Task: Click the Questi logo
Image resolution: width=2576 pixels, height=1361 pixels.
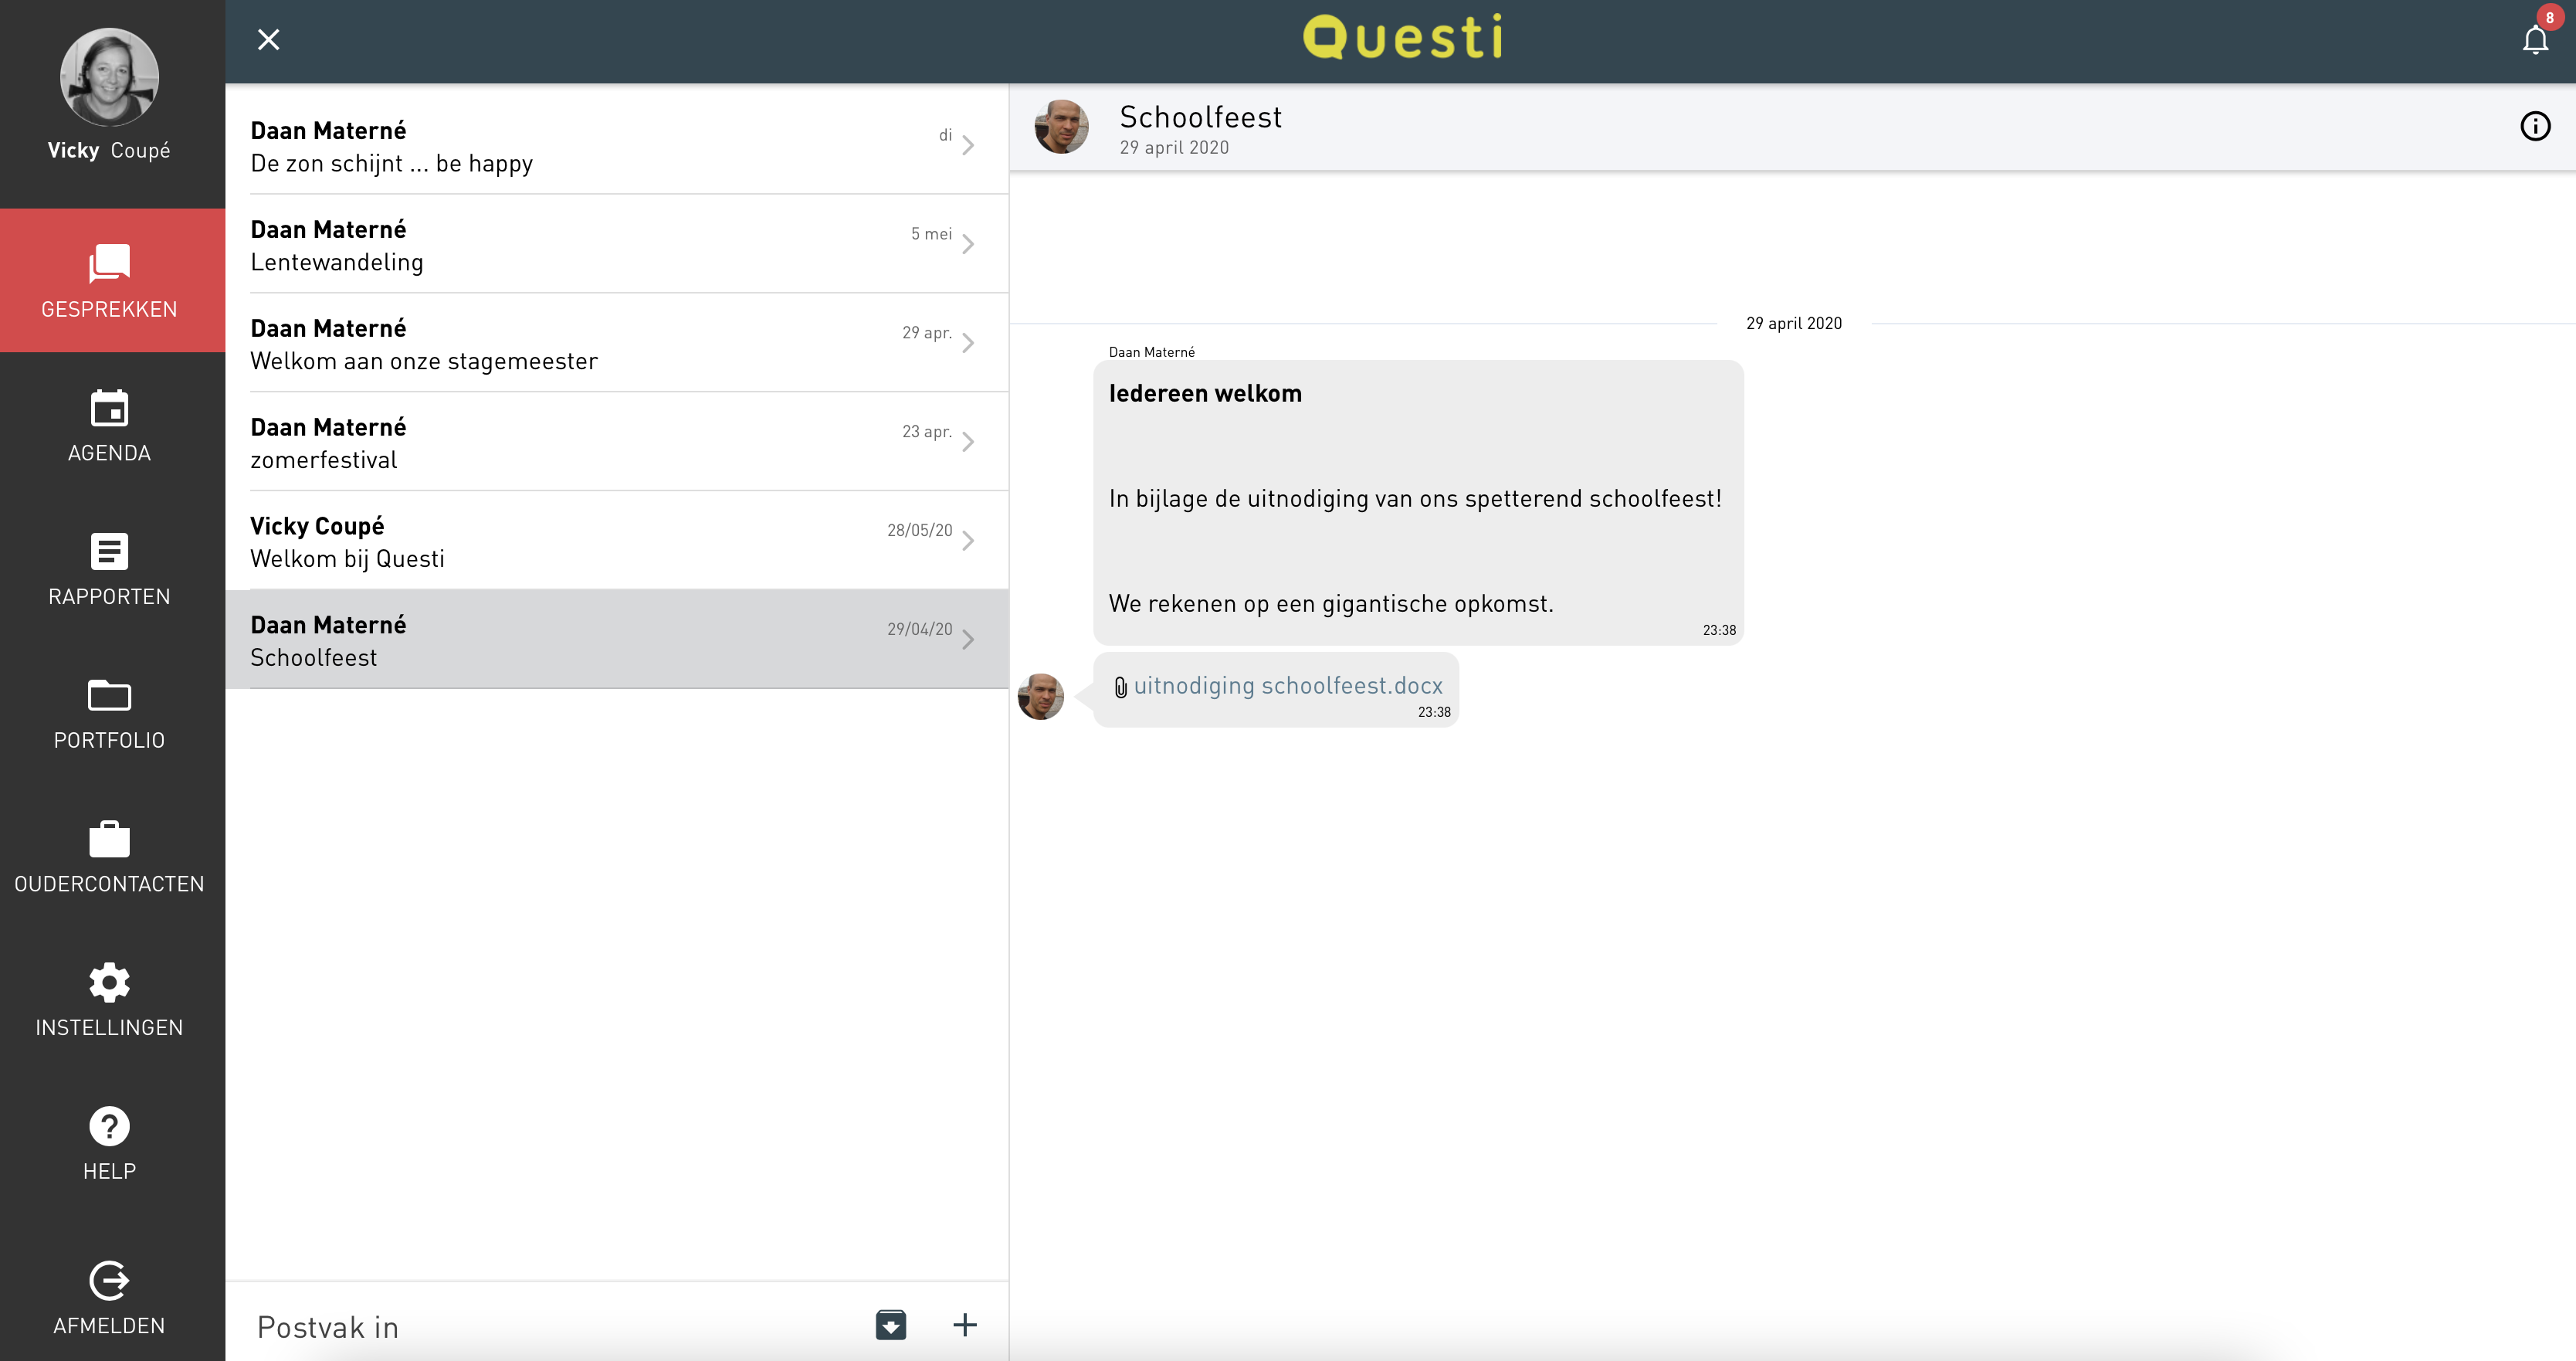Action: tap(1402, 37)
